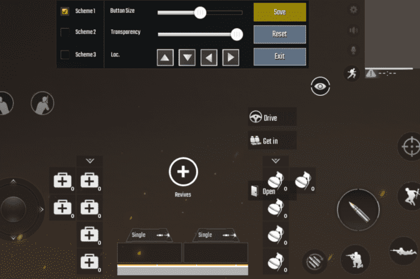Click the Loc. right arrow button
This screenshot has width=420, height=279.
231,57
